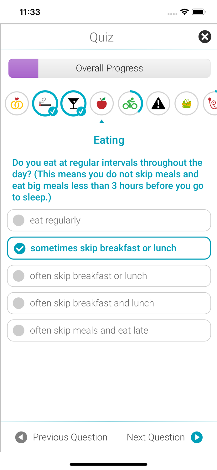The width and height of the screenshot is (217, 470).
Task: Select 'often skip meals and eat late'
Action: pyautogui.click(x=109, y=330)
